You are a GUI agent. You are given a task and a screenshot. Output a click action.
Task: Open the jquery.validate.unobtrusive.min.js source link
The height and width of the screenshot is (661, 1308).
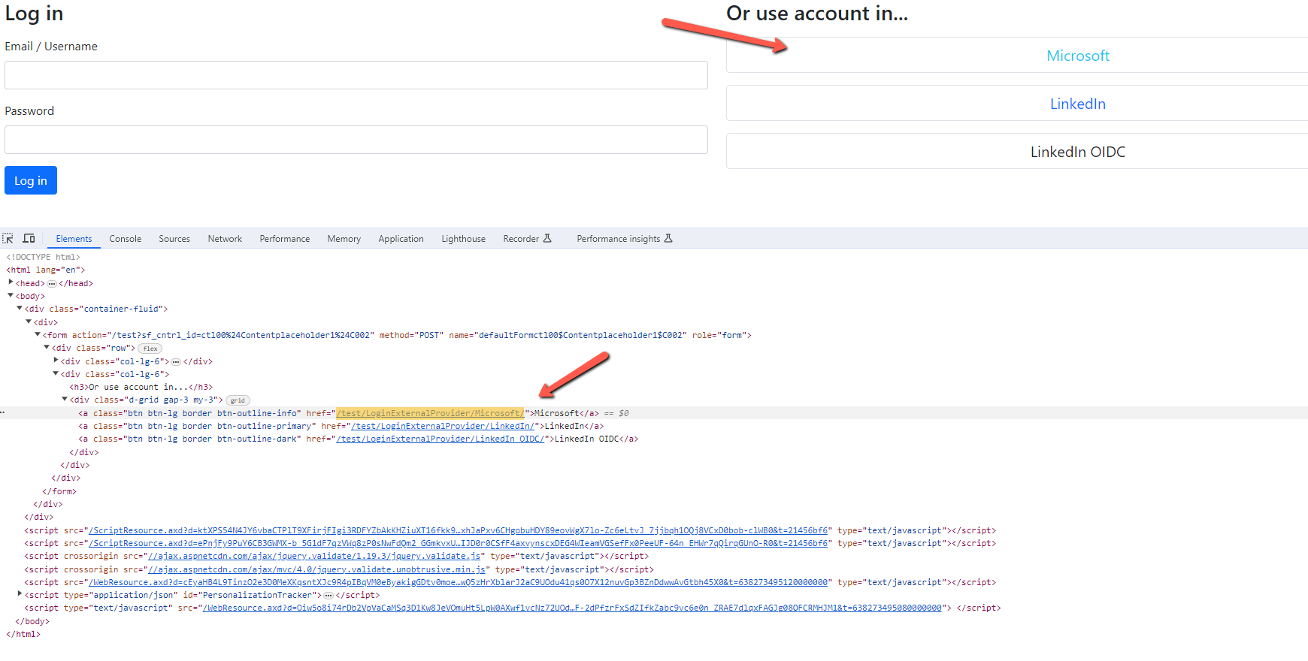pyautogui.click(x=316, y=569)
